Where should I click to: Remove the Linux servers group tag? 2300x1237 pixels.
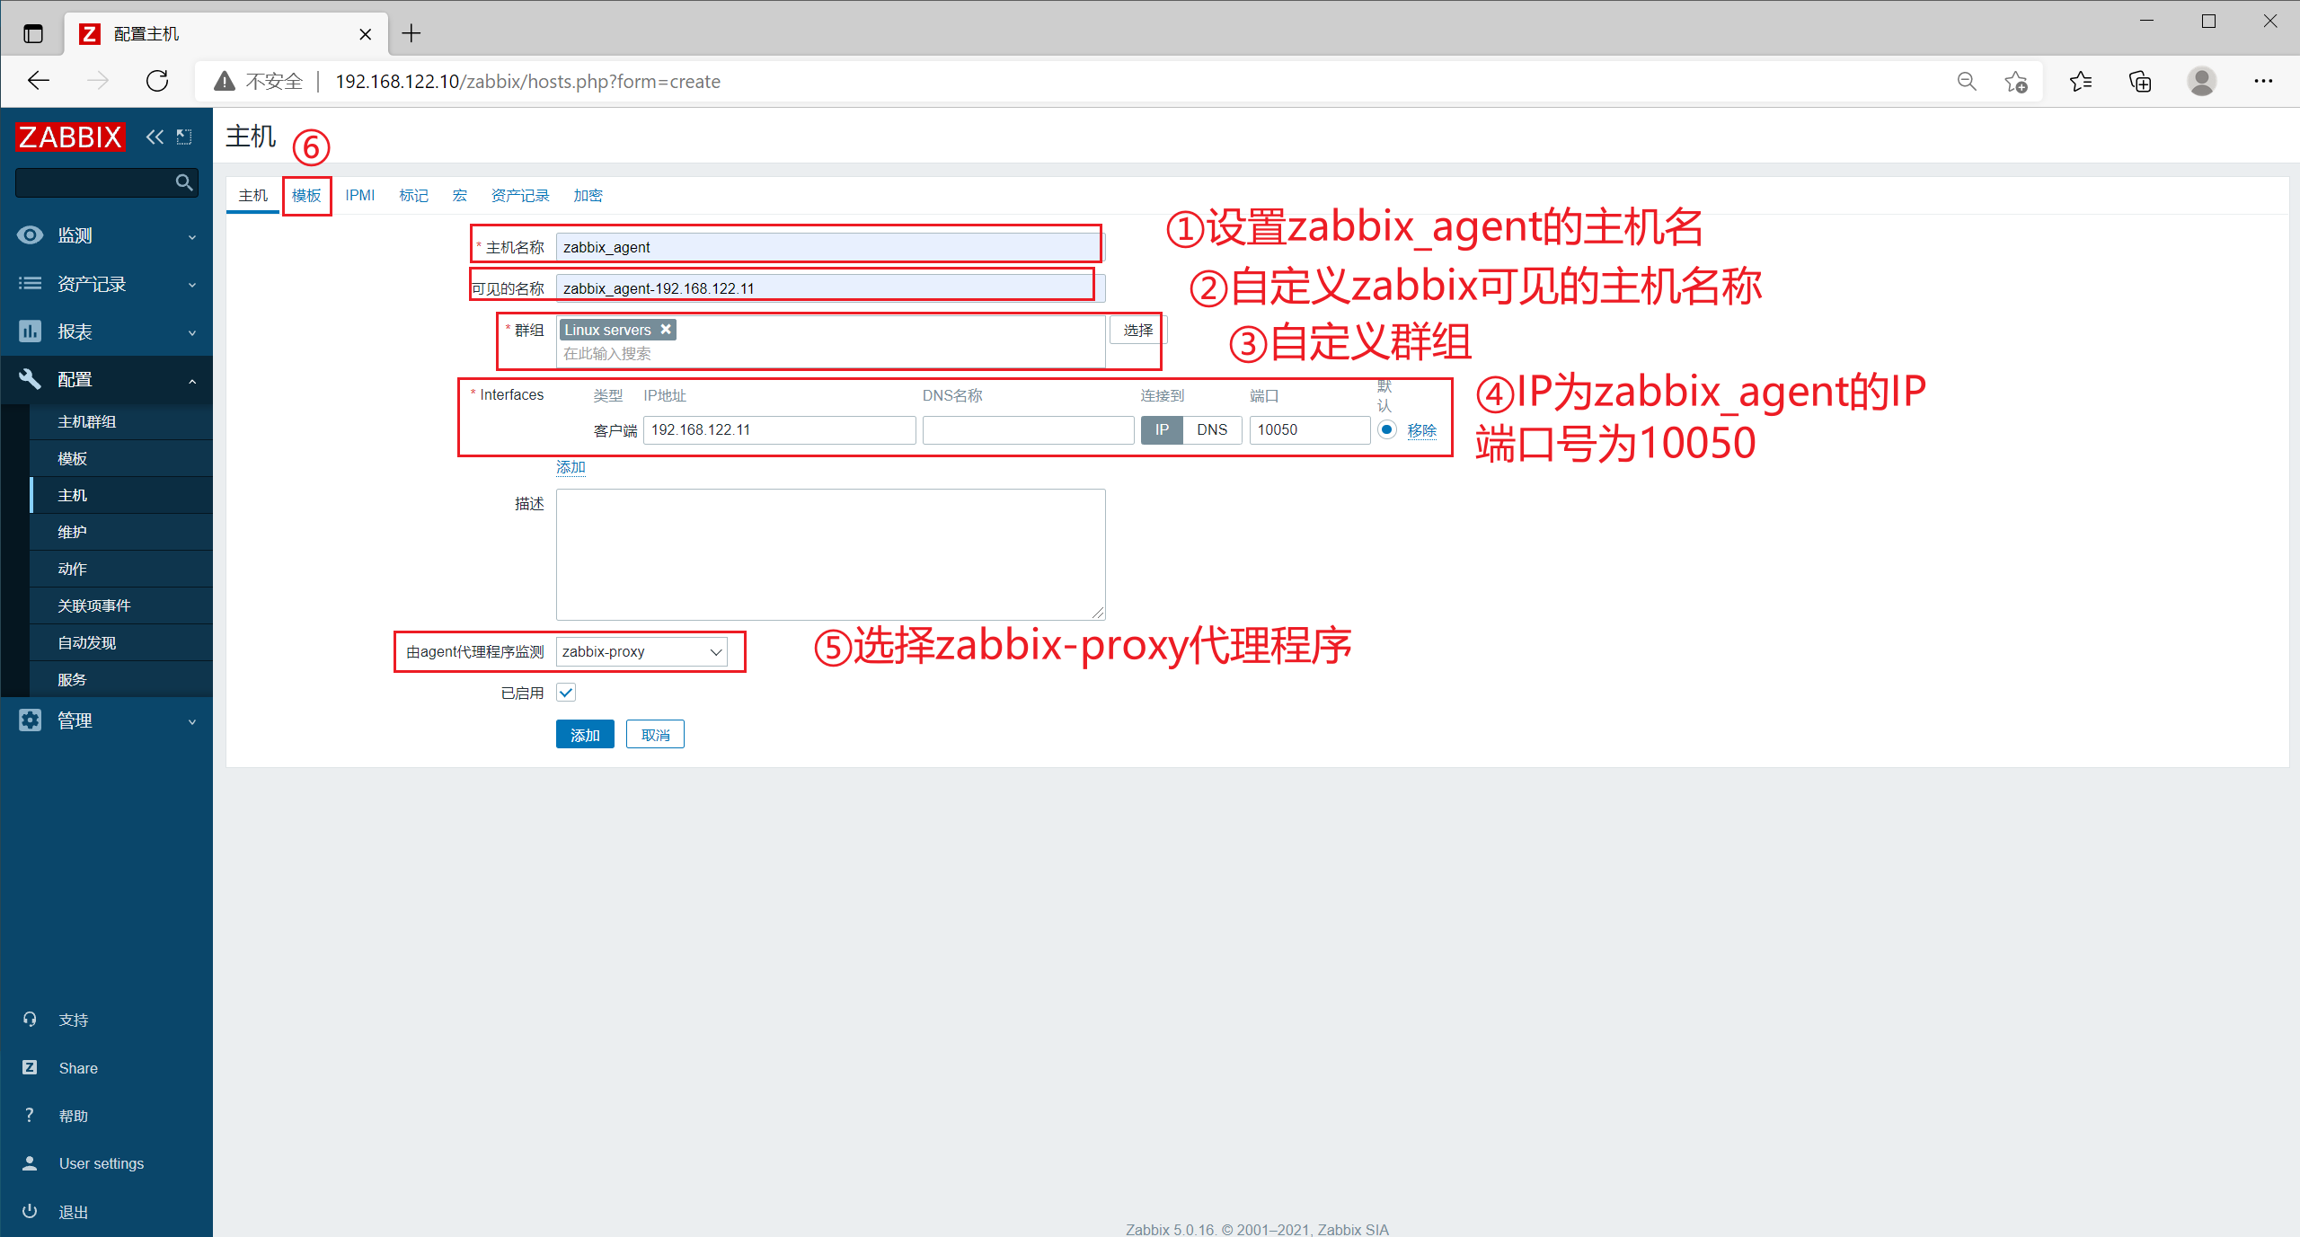(666, 330)
